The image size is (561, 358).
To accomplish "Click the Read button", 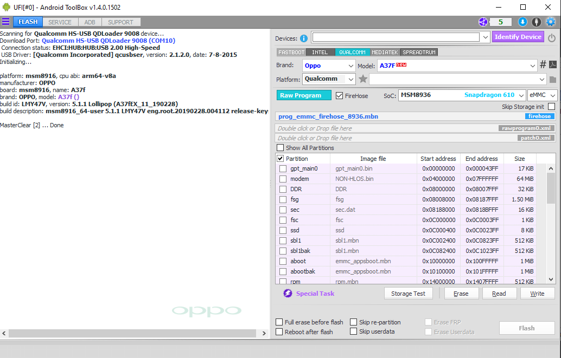I will point(499,294).
